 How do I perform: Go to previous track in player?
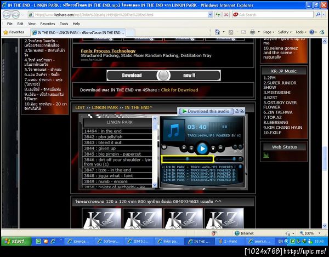point(184,148)
